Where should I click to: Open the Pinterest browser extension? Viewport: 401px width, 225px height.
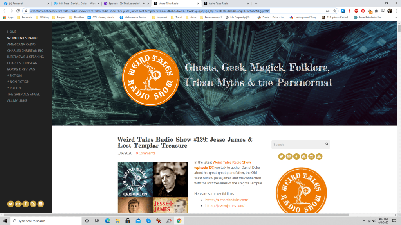[363, 11]
